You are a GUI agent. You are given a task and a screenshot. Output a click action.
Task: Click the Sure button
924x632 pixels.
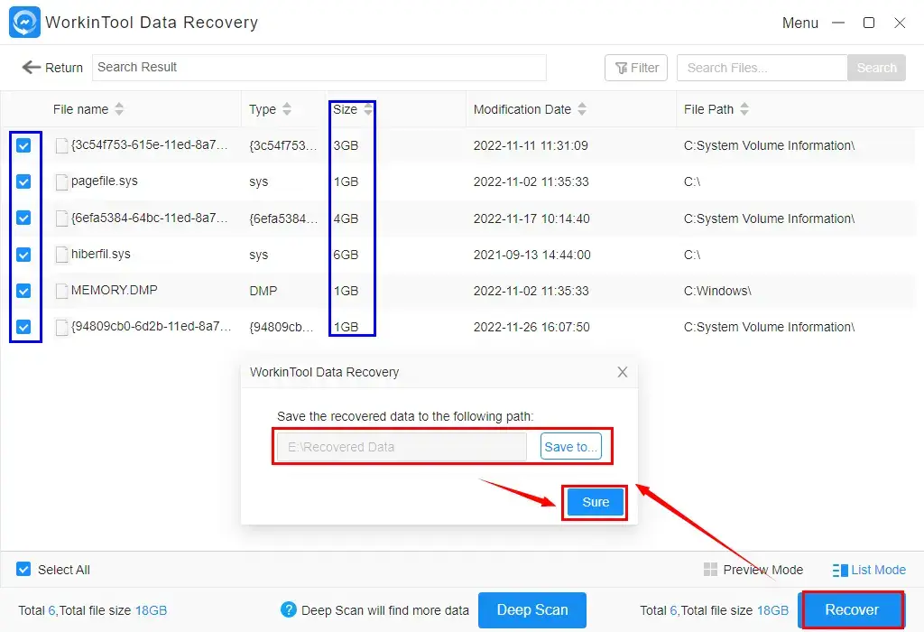click(596, 502)
